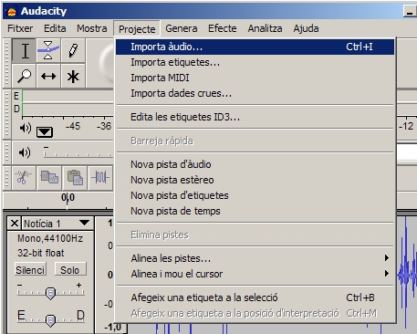Toggle the Solo button on track

pyautogui.click(x=70, y=270)
